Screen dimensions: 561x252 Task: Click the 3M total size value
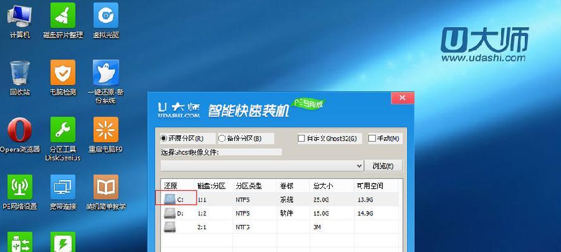(x=317, y=227)
